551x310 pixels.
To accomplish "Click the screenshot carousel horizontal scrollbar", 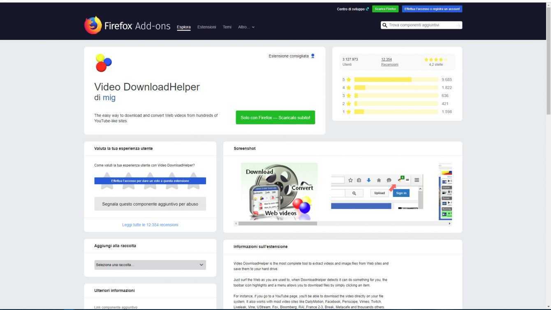I will pyautogui.click(x=278, y=223).
